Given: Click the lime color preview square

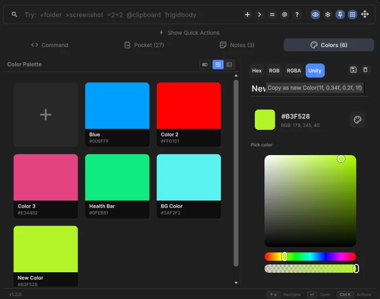Looking at the screenshot, I should tap(264, 120).
